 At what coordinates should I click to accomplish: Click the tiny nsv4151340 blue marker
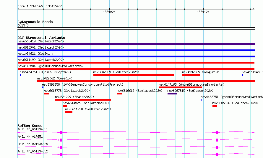242,75
